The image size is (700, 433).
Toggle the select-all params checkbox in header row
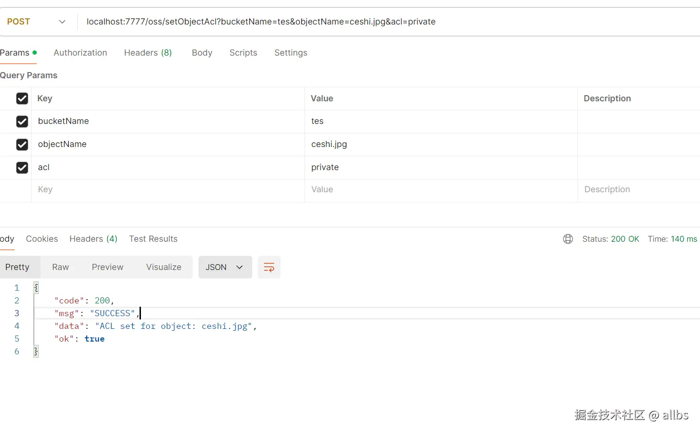(x=22, y=98)
